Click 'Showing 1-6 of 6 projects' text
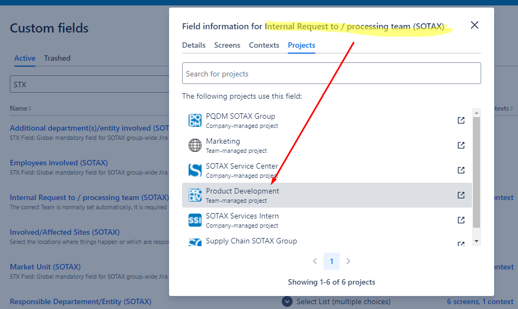This screenshot has width=518, height=309. [332, 282]
